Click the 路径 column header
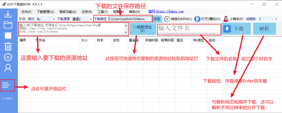 pyautogui.click(x=183, y=40)
